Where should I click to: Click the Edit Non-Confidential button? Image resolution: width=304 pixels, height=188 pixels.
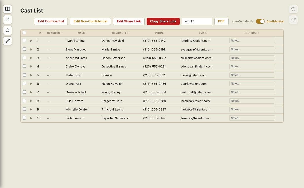[x=90, y=21]
